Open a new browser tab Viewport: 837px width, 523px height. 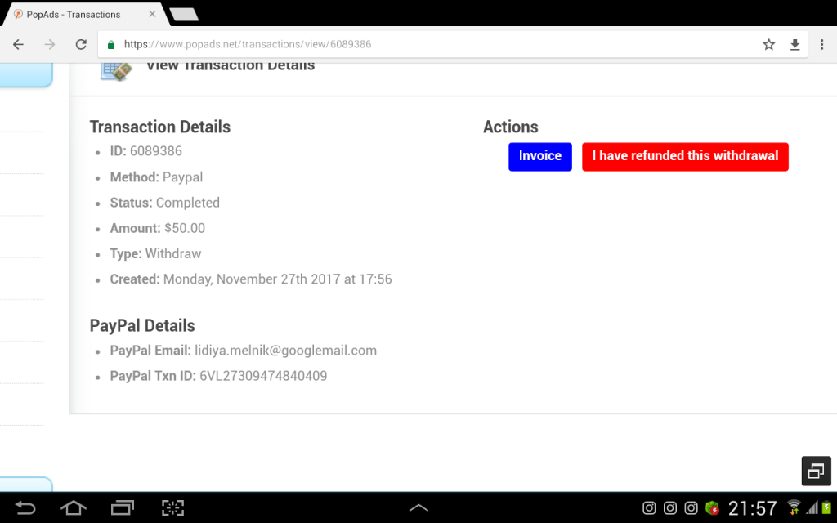tap(184, 14)
